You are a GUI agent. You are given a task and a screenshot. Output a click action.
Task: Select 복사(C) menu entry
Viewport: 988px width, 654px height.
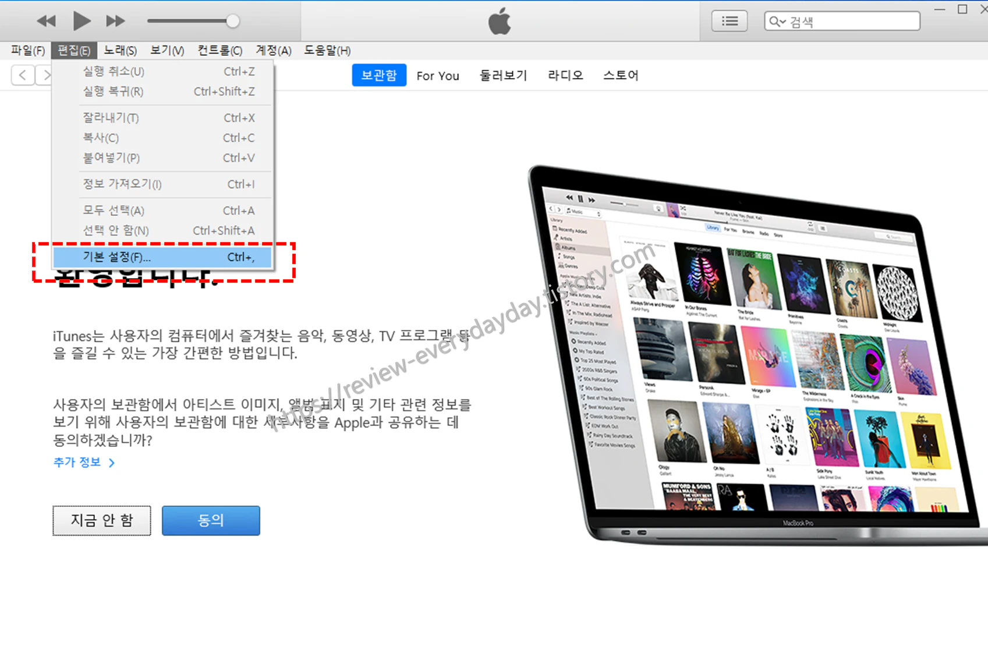click(x=162, y=138)
